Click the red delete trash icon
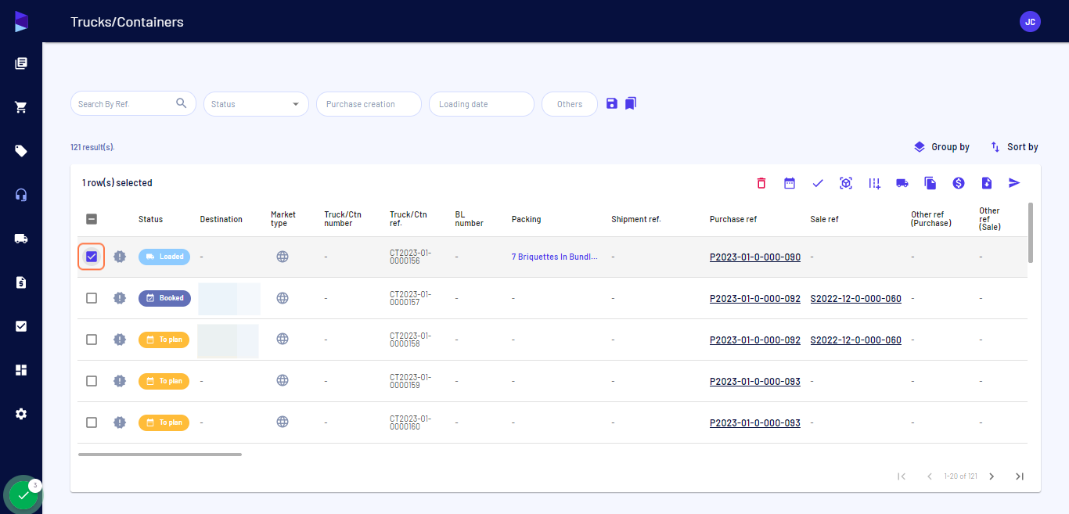 point(761,183)
